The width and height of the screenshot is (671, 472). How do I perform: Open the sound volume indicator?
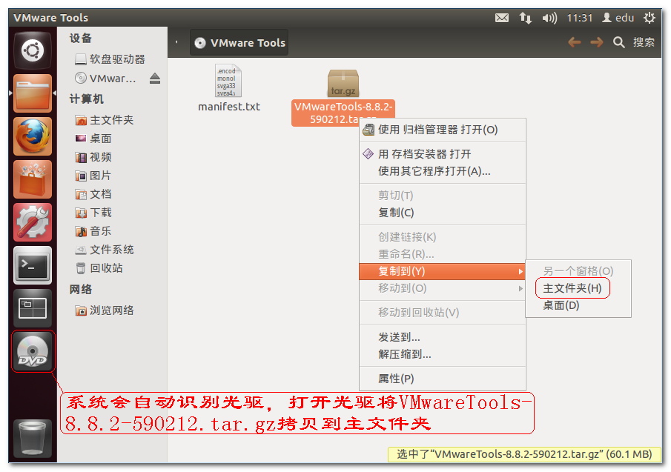(x=549, y=18)
